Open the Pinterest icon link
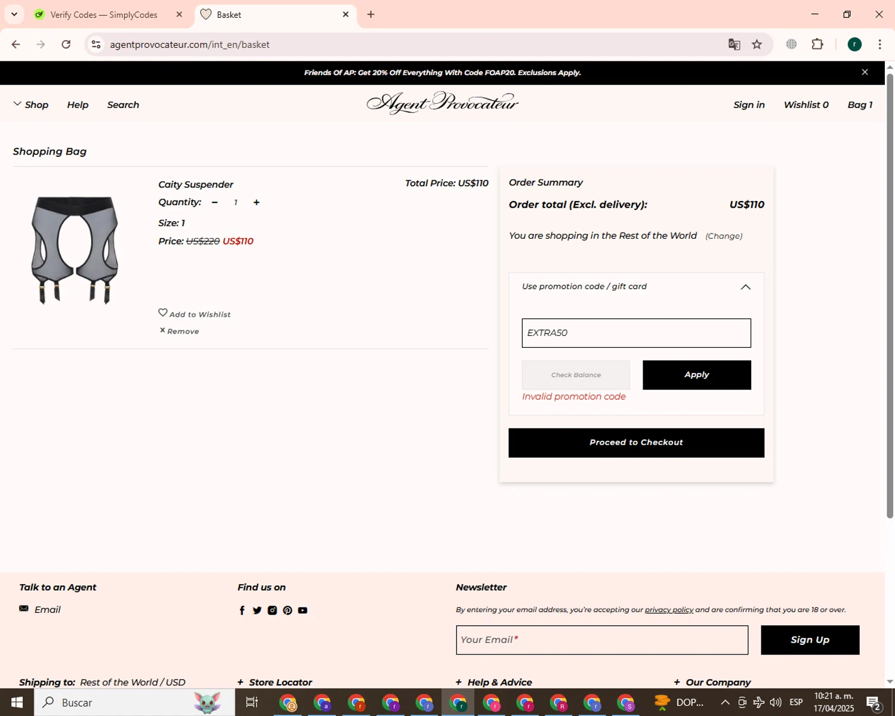 (288, 610)
